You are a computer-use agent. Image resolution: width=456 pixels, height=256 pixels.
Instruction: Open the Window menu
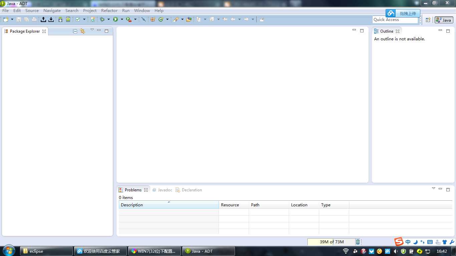pyautogui.click(x=142, y=10)
